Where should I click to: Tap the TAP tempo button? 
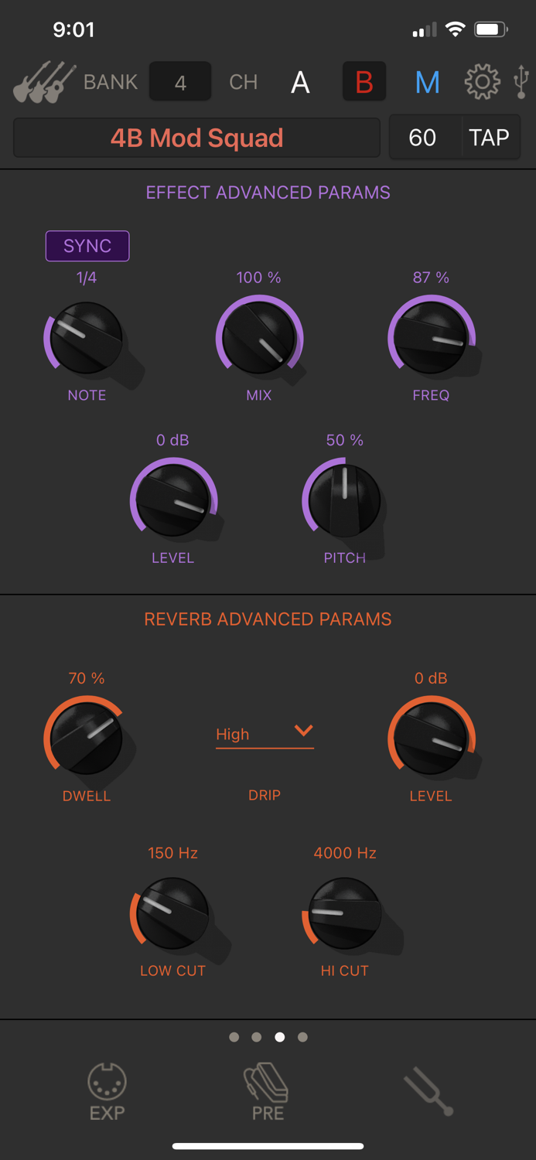(x=490, y=138)
